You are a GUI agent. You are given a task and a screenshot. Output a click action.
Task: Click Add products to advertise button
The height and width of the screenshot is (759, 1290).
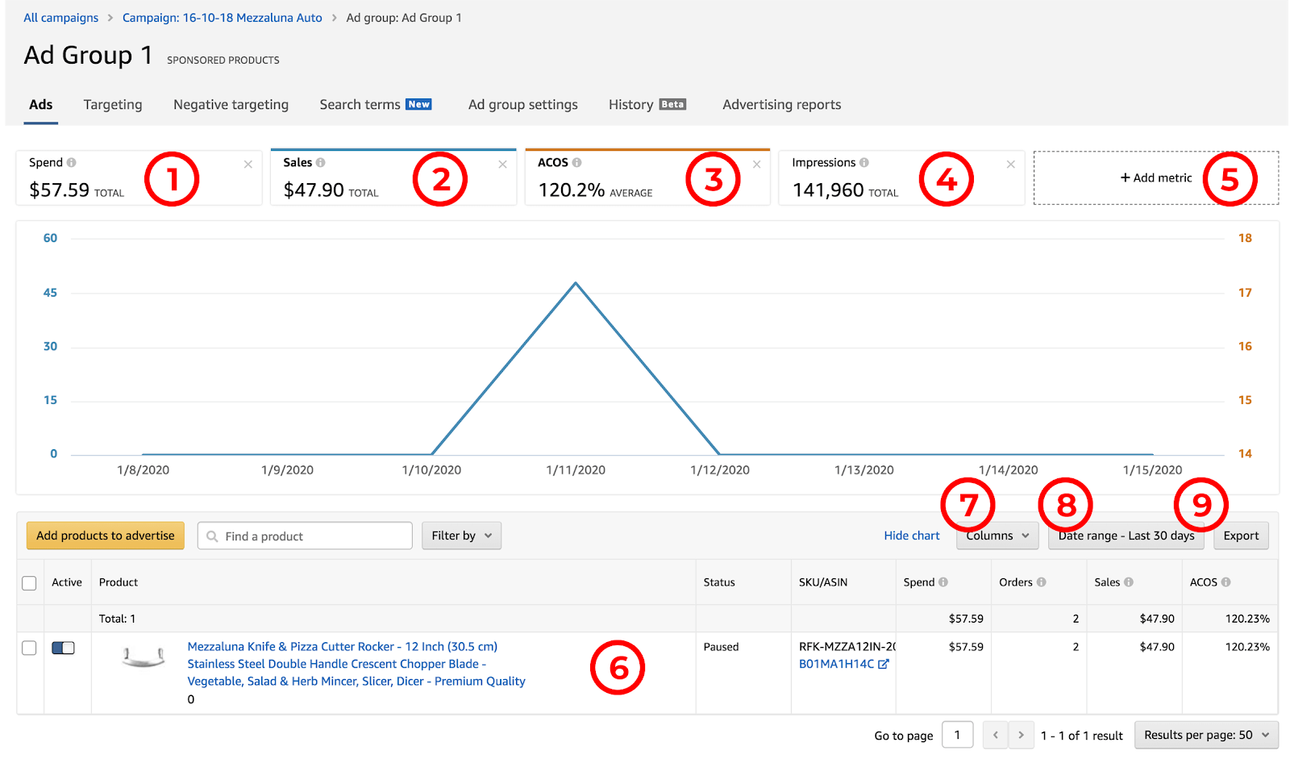pos(106,536)
